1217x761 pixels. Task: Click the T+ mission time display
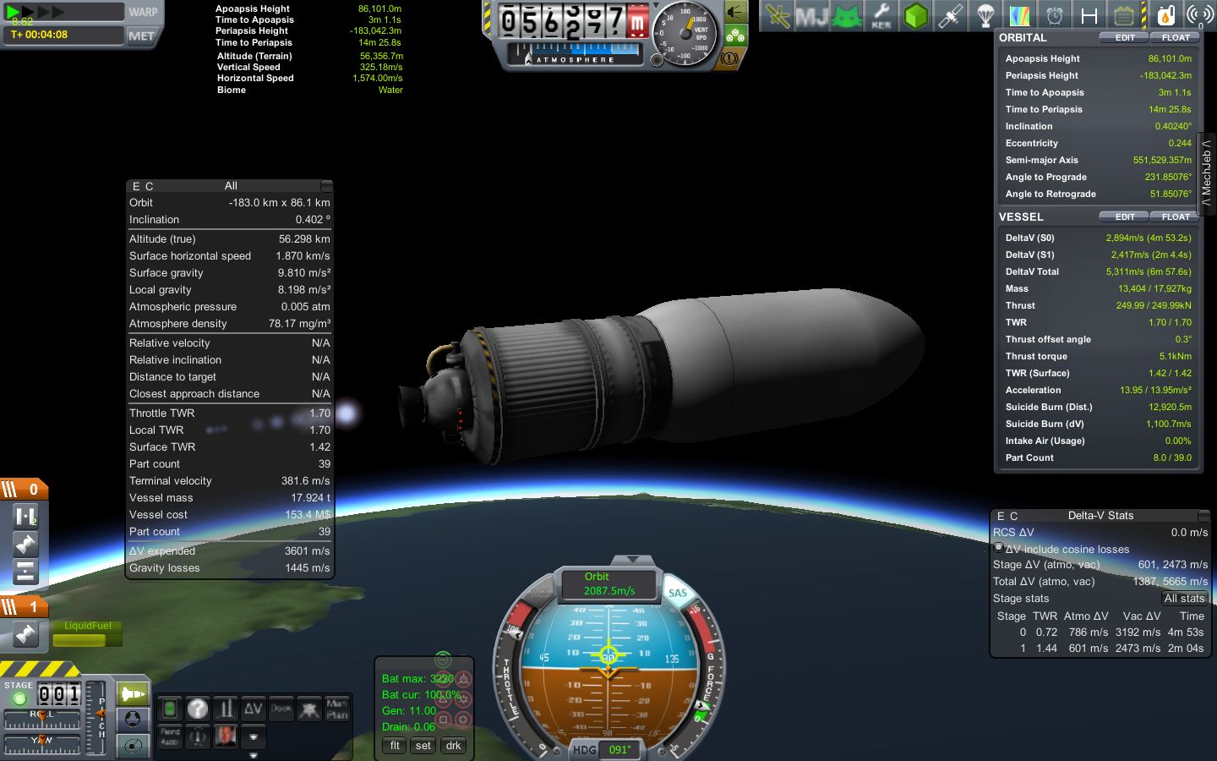(x=63, y=36)
